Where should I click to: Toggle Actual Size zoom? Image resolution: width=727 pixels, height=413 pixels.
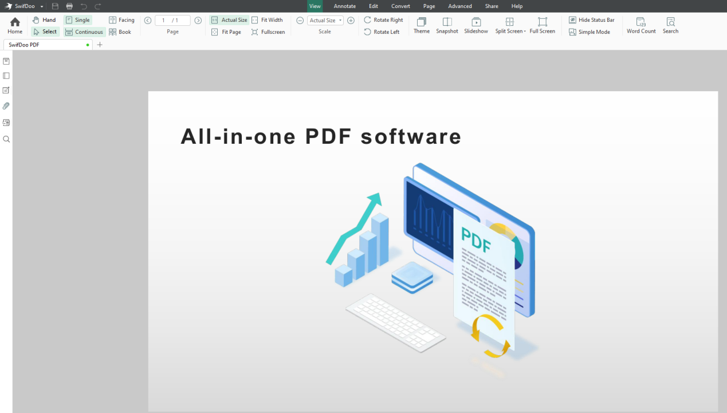tap(229, 20)
